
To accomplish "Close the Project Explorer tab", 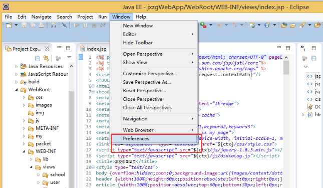I will point(47,49).
